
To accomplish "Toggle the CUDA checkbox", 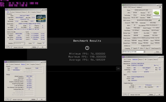I will click(x=138, y=48).
